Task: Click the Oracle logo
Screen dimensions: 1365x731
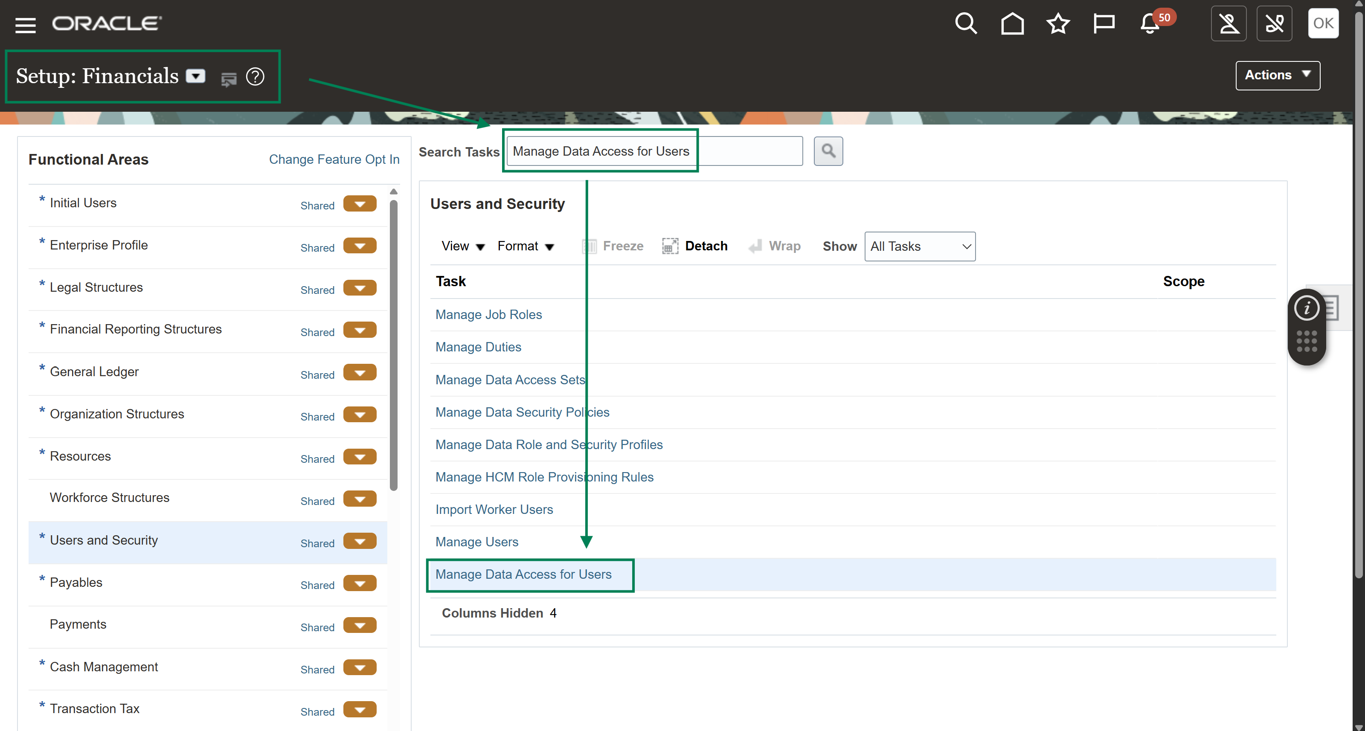Action: tap(107, 23)
